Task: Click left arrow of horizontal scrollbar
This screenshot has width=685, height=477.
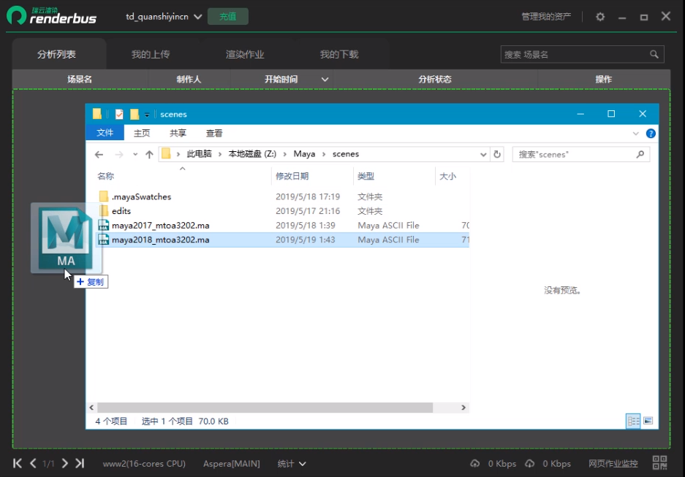Action: 91,408
